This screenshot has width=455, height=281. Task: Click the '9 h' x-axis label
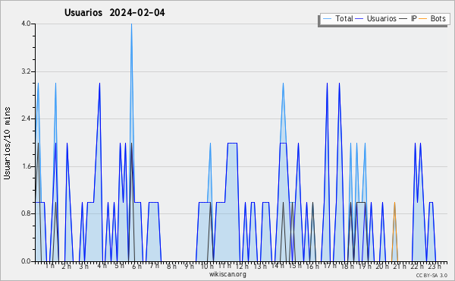point(189,267)
